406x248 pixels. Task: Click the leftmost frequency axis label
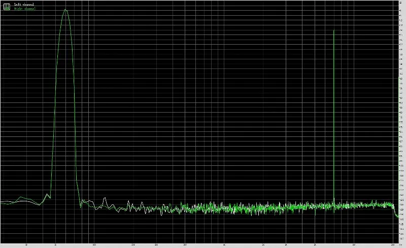[26, 244]
